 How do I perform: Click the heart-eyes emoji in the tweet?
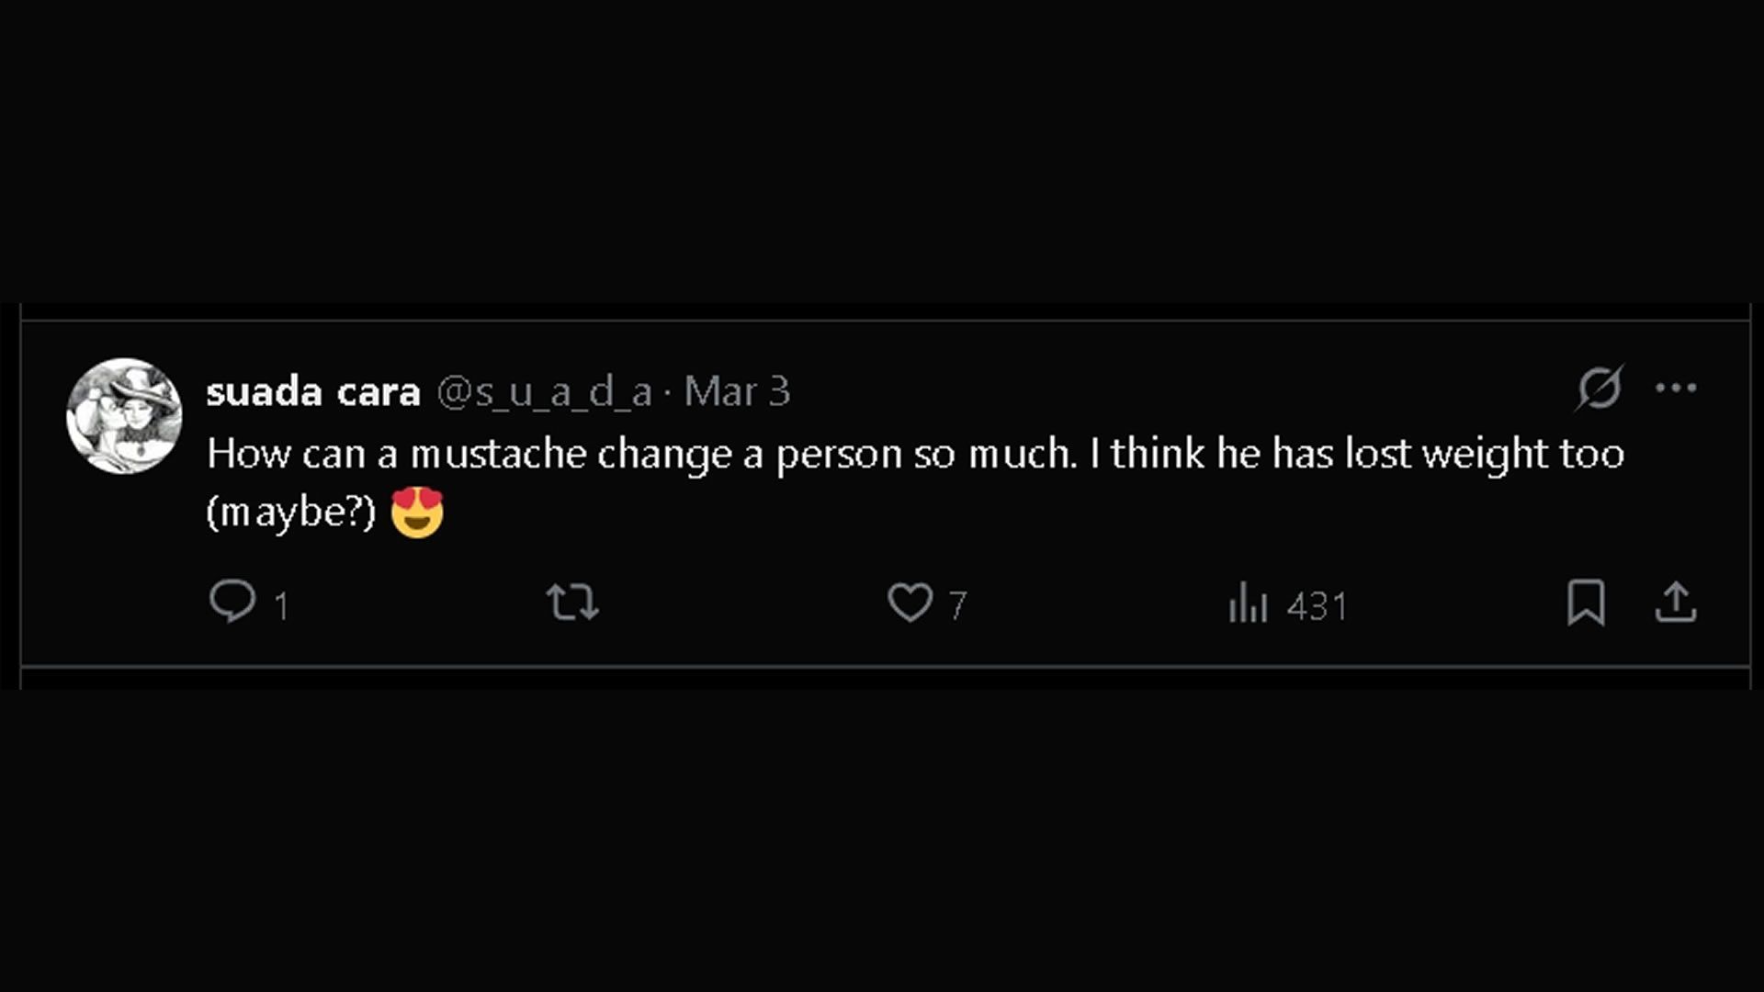coord(417,513)
